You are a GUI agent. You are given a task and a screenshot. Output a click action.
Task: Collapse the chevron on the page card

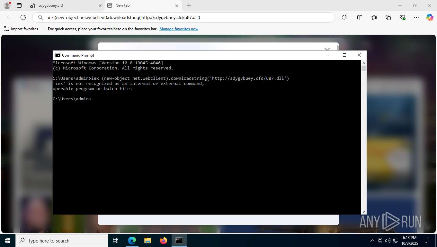pyautogui.click(x=327, y=50)
